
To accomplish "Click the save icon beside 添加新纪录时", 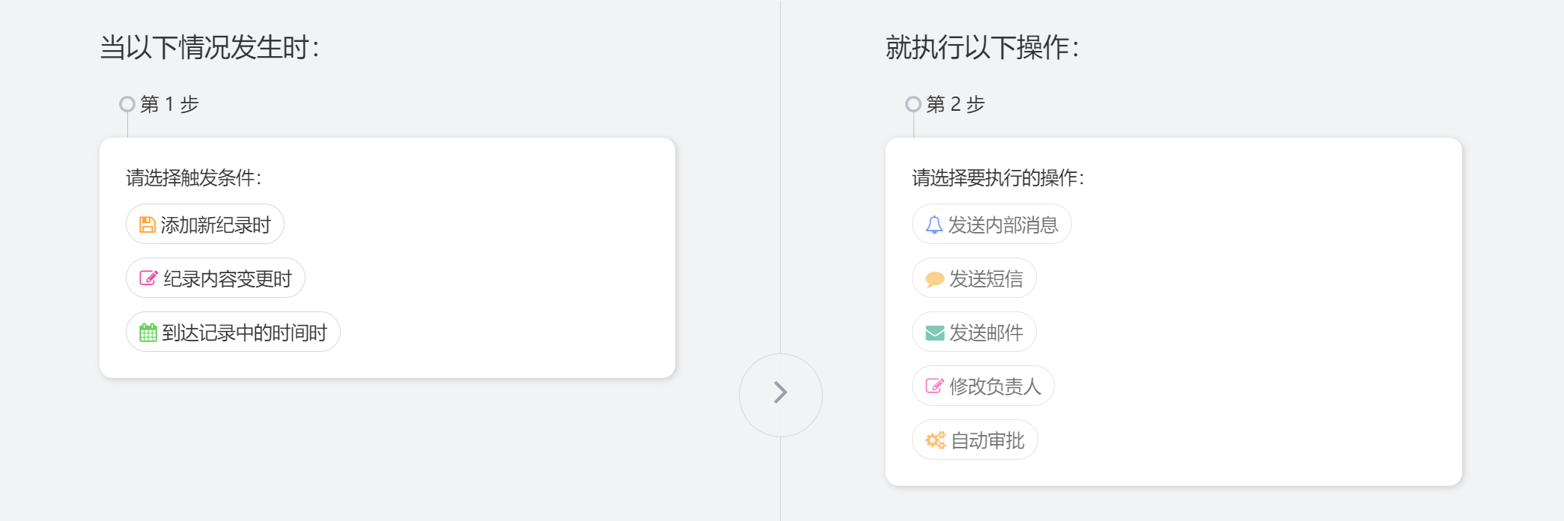I will point(147,225).
